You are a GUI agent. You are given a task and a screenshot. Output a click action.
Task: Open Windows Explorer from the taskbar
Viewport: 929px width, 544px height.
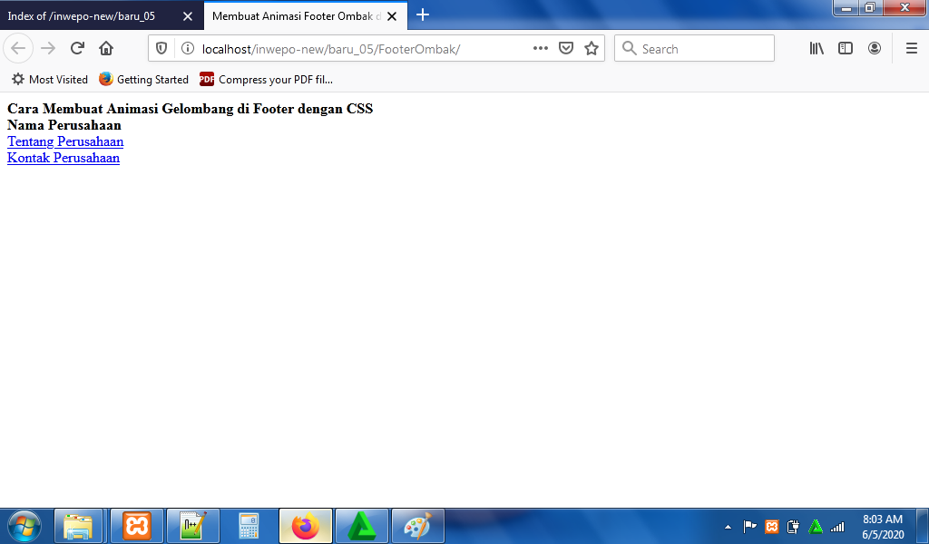tap(79, 526)
